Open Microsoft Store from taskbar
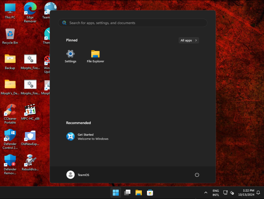Image resolution: width=264 pixels, height=199 pixels. 150,193
